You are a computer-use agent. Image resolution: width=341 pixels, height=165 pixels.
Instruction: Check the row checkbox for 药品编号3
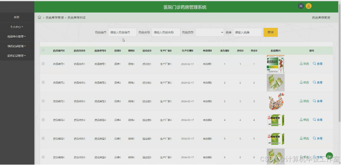click(43, 101)
